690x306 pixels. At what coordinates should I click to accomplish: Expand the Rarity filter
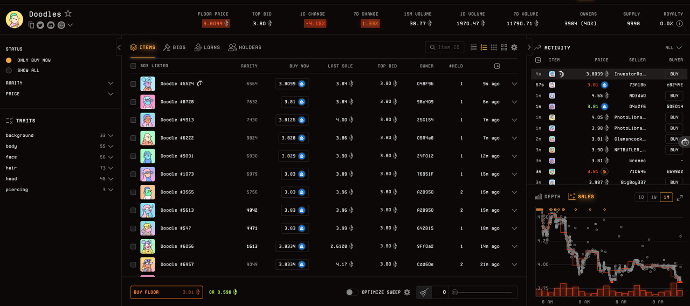point(59,83)
